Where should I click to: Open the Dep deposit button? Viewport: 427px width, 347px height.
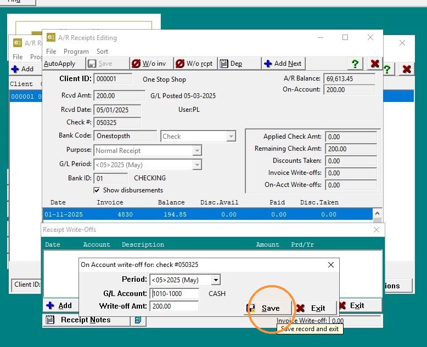click(x=239, y=64)
